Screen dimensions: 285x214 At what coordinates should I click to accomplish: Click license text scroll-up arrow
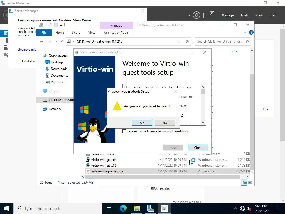click(x=203, y=87)
